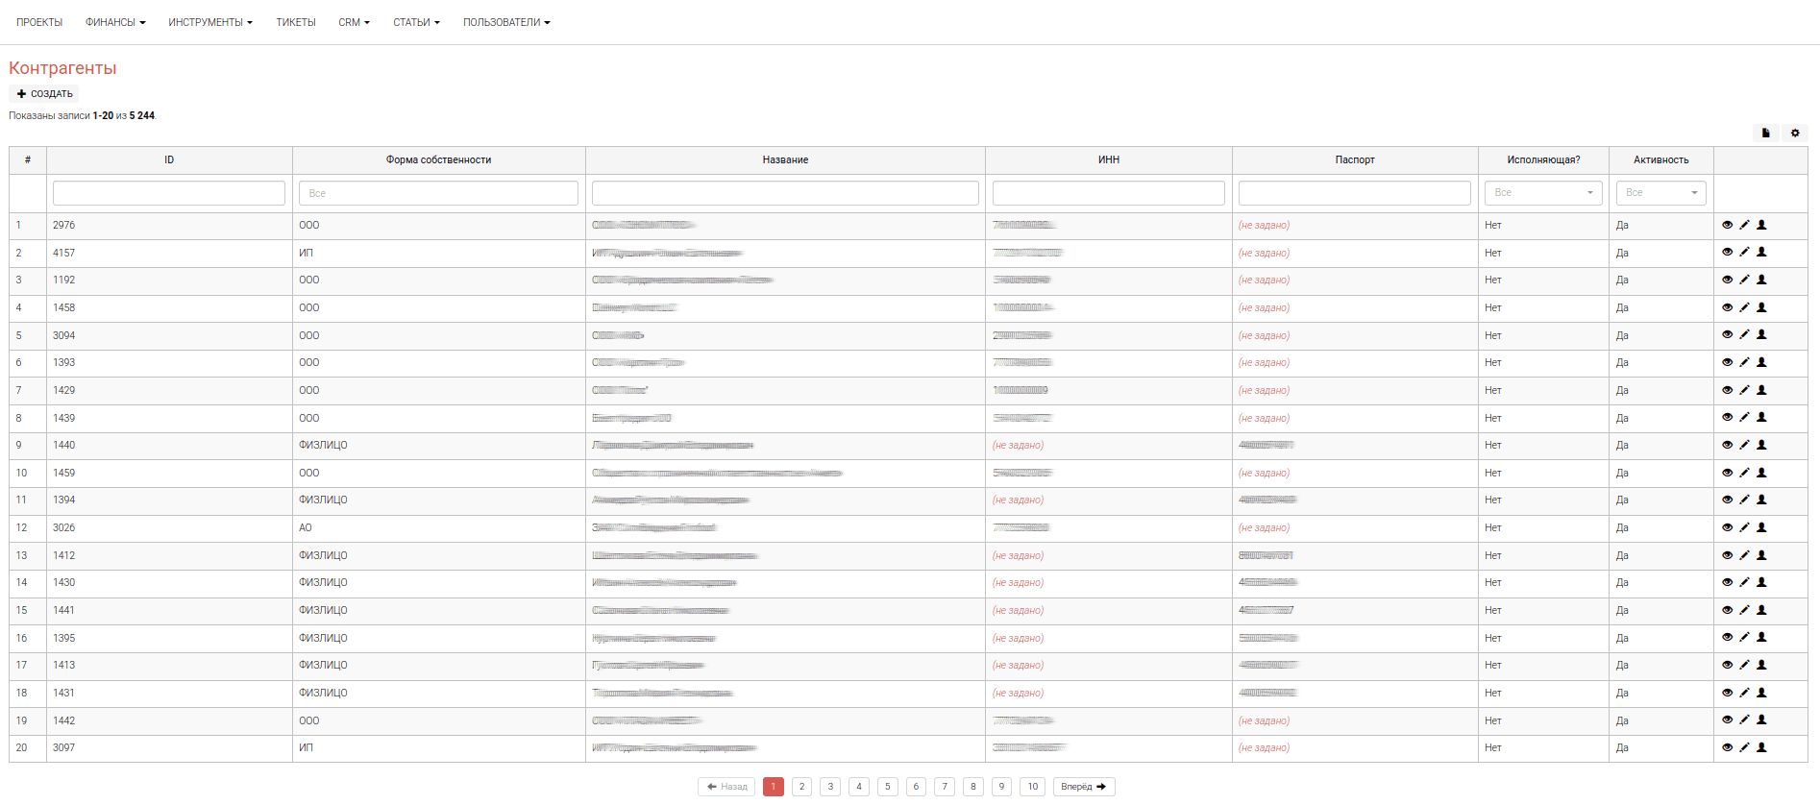Click the user icon for row 1192
Viewport: 1820px width, 805px height.
click(x=1761, y=281)
